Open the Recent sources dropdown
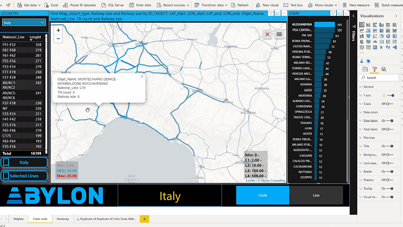The image size is (403, 227). pos(173,5)
